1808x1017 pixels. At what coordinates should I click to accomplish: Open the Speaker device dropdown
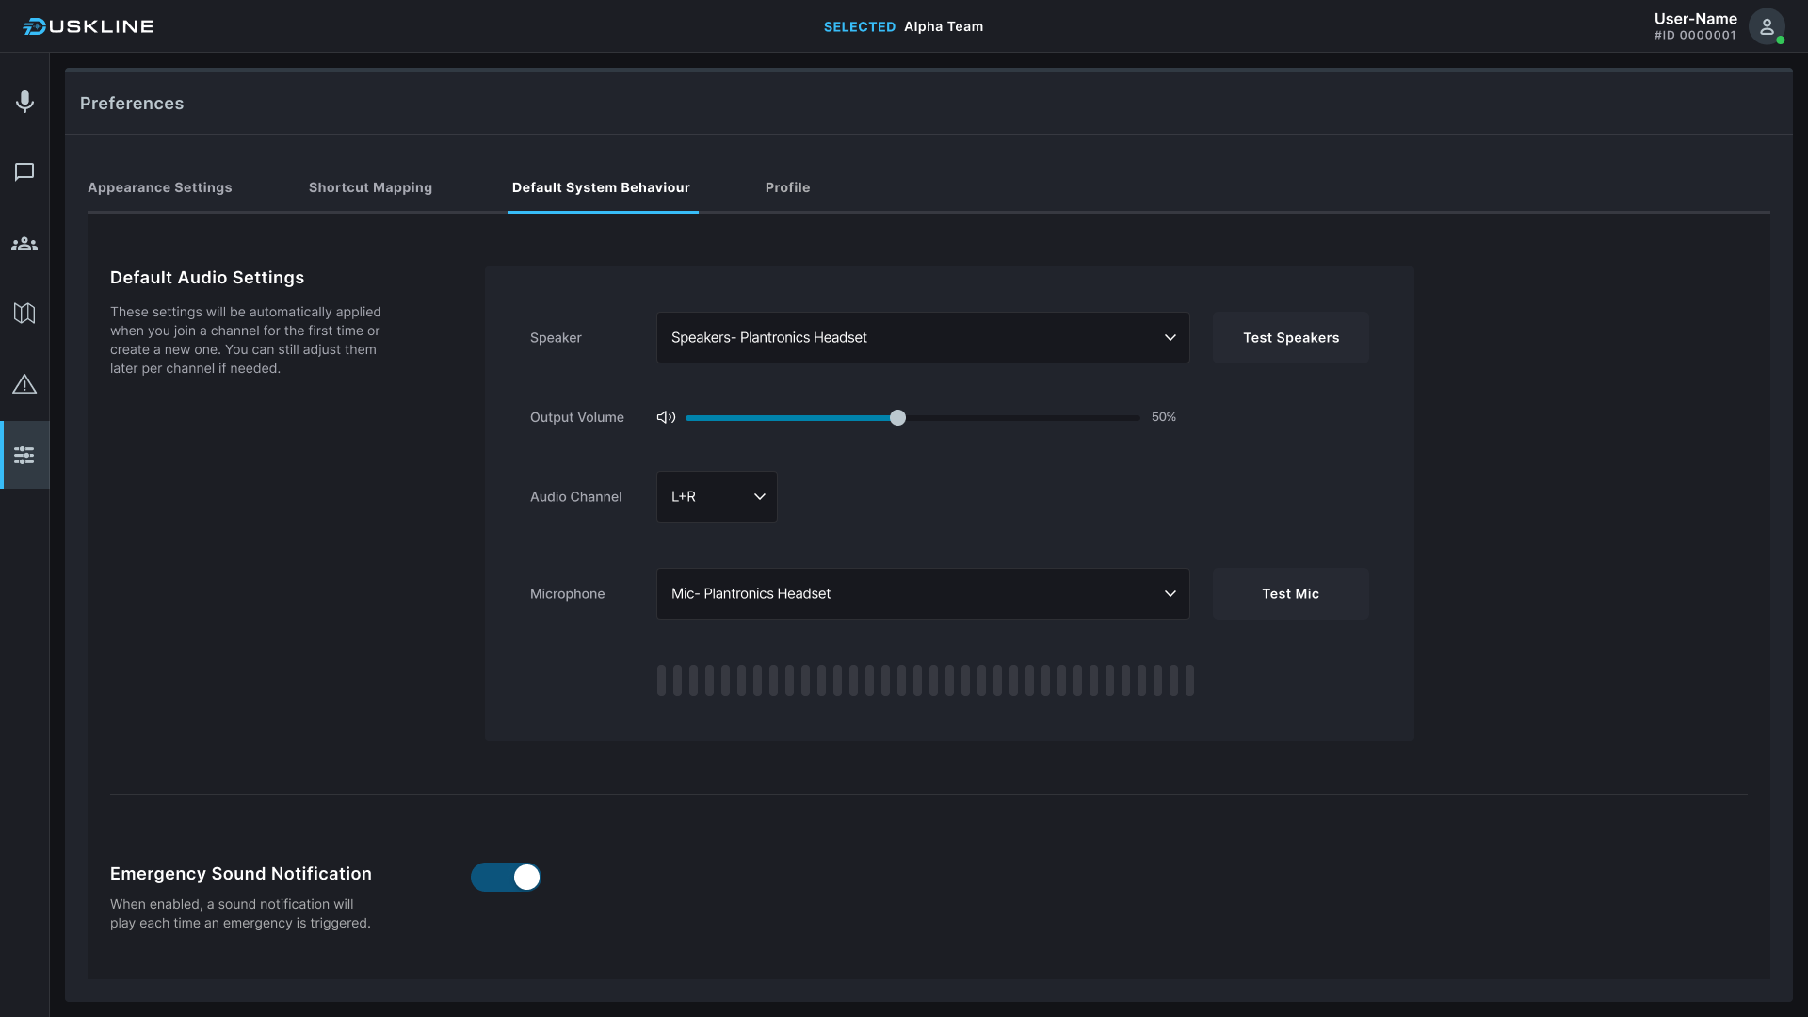click(923, 337)
